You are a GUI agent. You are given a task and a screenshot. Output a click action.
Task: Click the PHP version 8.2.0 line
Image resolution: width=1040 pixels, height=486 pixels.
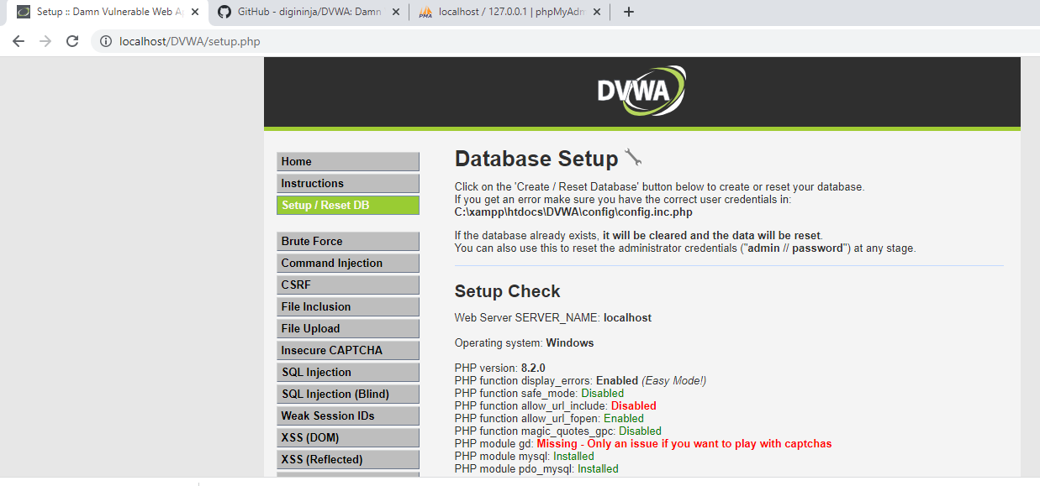tap(500, 368)
